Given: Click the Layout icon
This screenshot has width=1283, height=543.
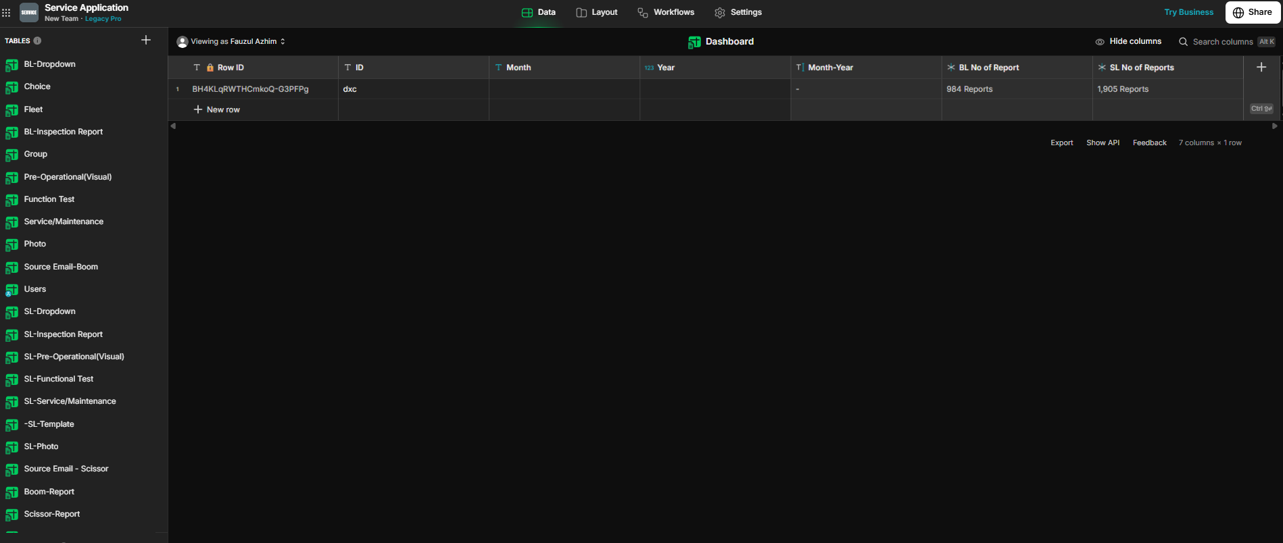Looking at the screenshot, I should point(581,13).
